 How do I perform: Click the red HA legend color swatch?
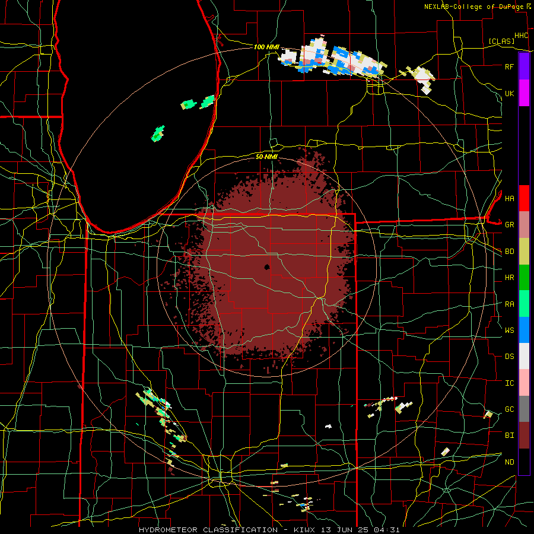click(x=524, y=198)
